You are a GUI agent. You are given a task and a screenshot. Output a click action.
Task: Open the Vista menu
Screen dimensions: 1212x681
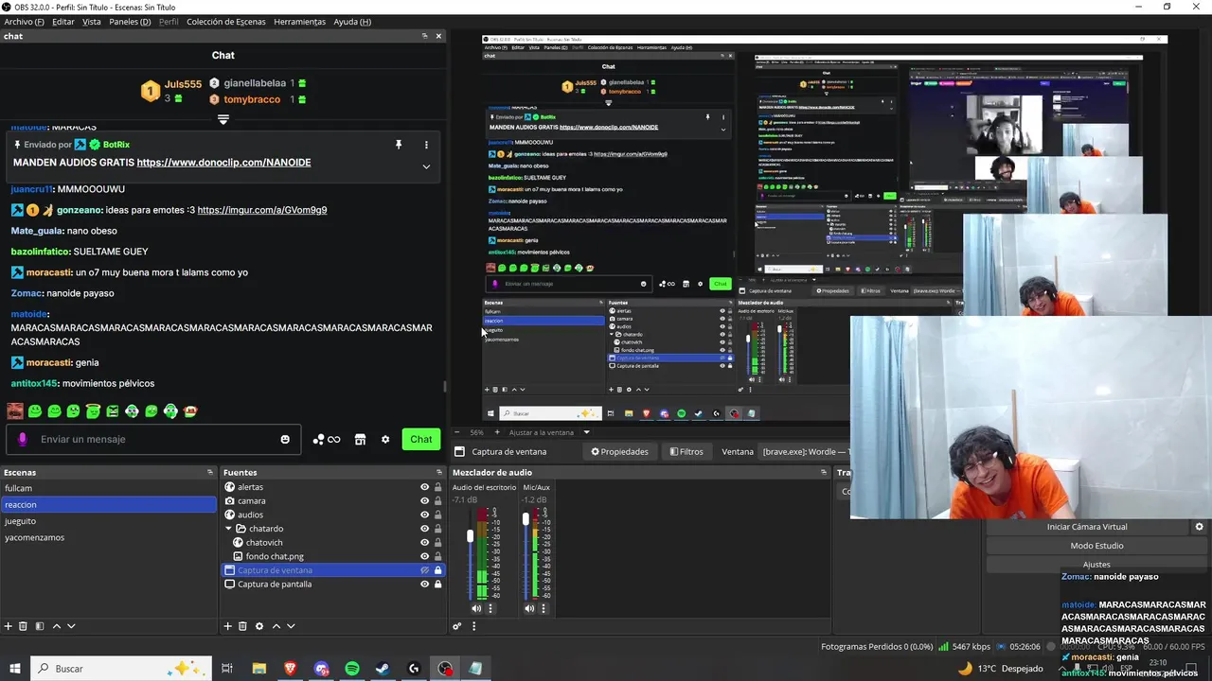click(92, 22)
